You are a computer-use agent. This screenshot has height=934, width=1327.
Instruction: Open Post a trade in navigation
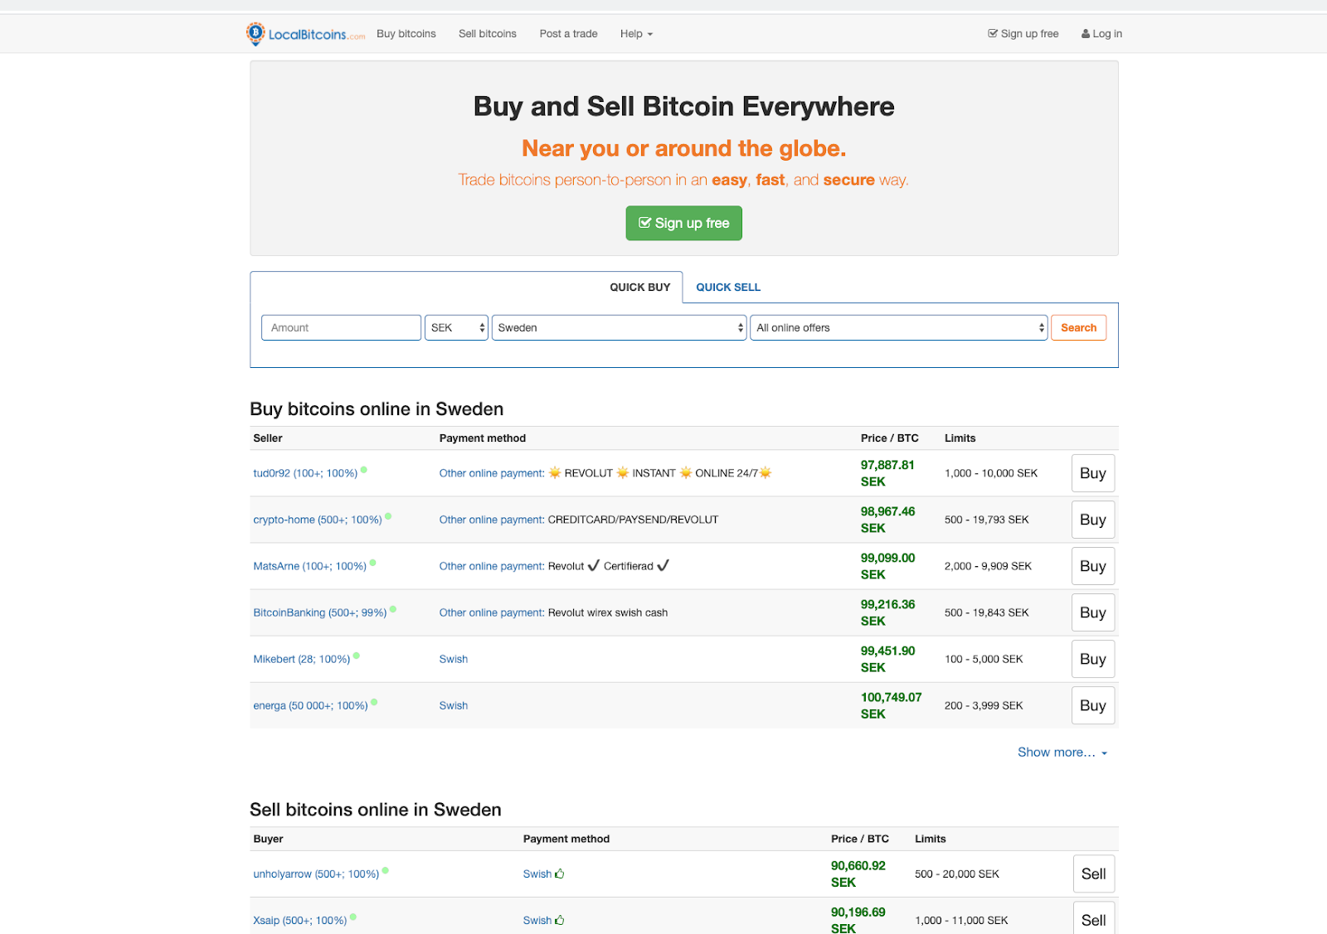(x=568, y=34)
